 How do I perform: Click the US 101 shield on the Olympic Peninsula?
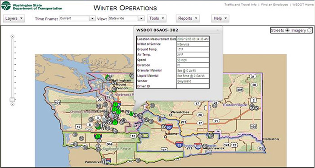pyautogui.click(x=58, y=103)
